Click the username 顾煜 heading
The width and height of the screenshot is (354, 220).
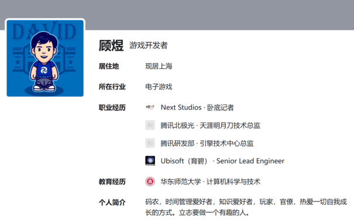pos(111,46)
